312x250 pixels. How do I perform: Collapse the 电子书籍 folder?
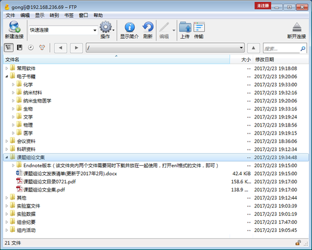click(7, 77)
